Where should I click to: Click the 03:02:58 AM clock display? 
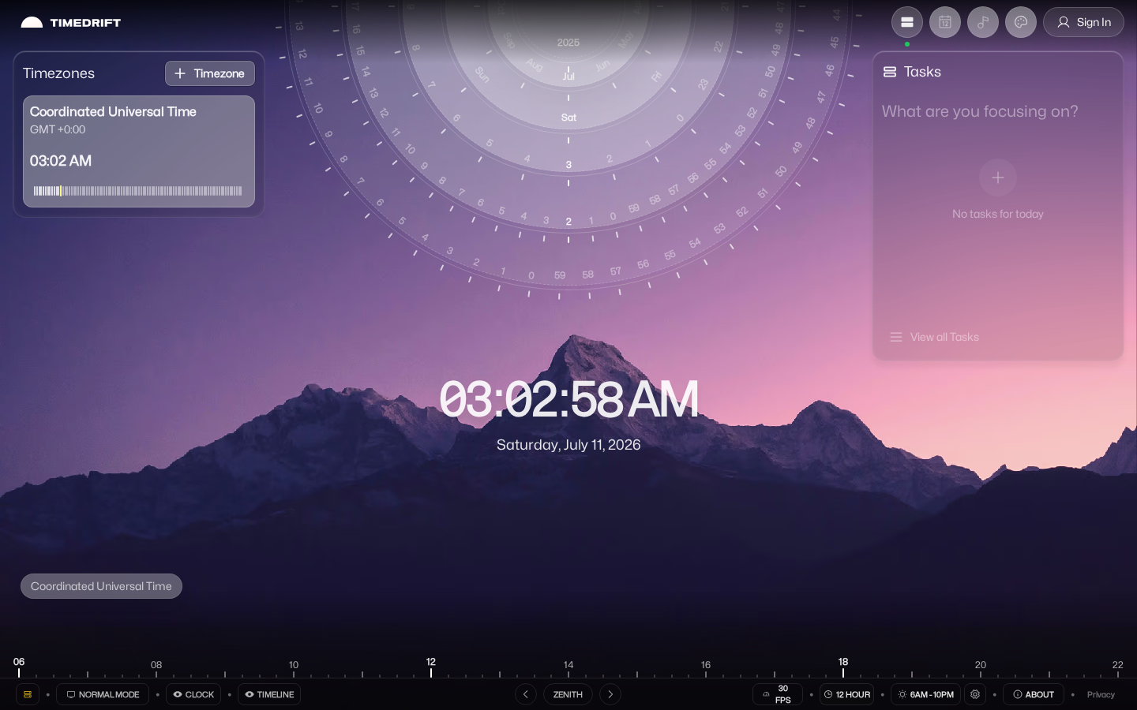(x=568, y=399)
